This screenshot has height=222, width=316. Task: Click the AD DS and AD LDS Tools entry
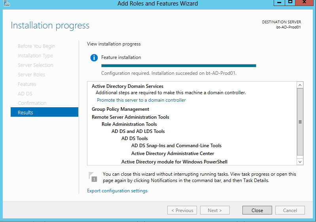[138, 131]
